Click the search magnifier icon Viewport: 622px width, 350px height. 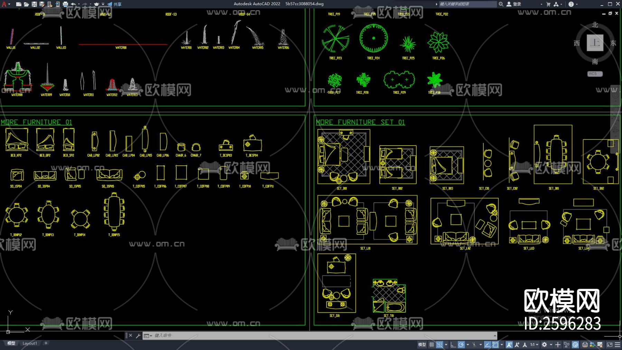point(501,4)
